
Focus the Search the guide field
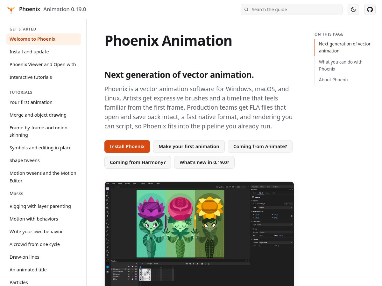(x=292, y=10)
